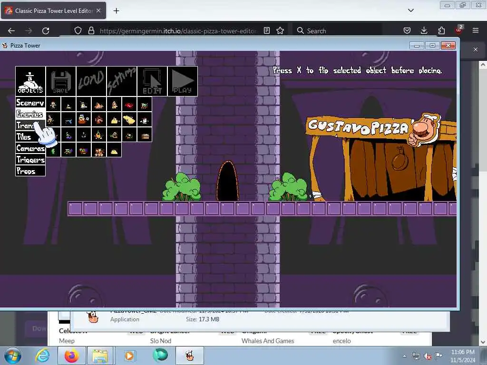This screenshot has width=487, height=365.
Task: Select the Tiles category
Action: 30,136
